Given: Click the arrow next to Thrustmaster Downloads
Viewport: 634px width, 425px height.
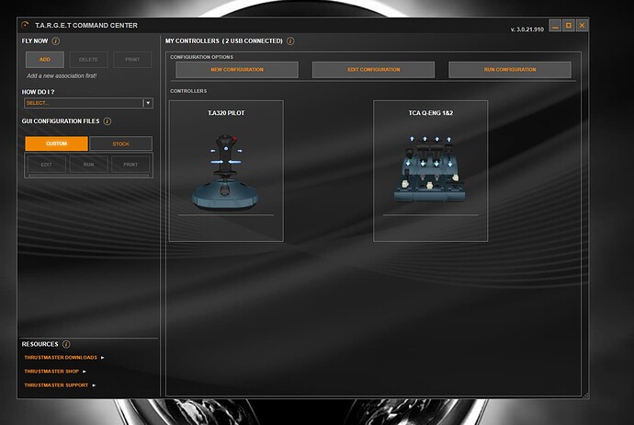Looking at the screenshot, I should pos(102,358).
